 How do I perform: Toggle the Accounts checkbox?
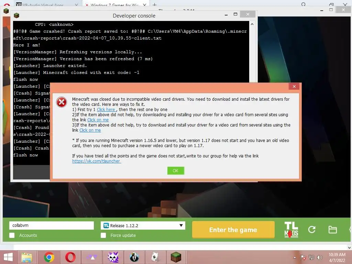coord(12,235)
